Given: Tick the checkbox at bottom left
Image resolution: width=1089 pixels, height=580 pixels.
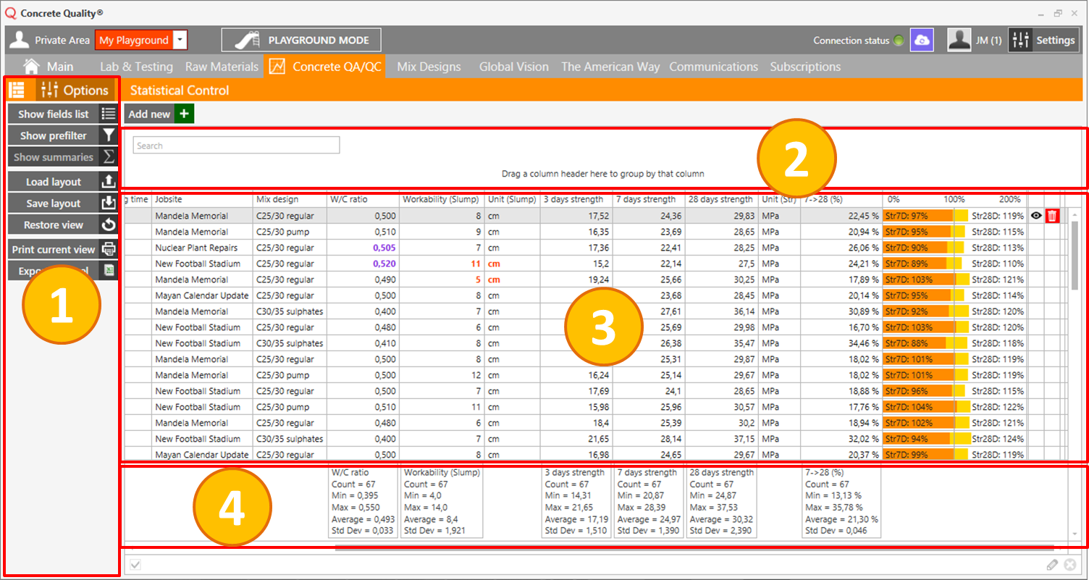Looking at the screenshot, I should point(135,565).
